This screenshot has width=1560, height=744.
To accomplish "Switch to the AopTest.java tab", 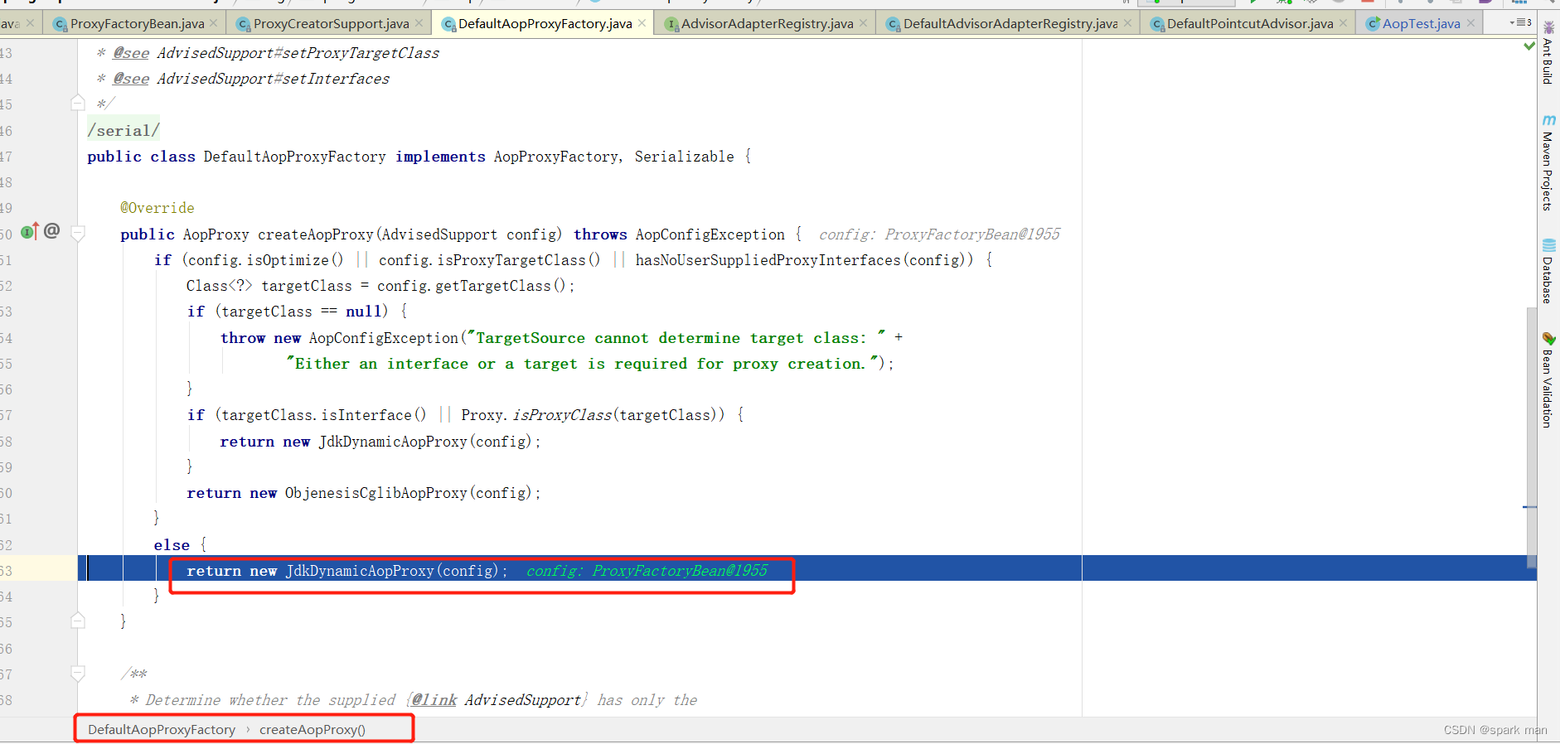I will coord(1421,23).
